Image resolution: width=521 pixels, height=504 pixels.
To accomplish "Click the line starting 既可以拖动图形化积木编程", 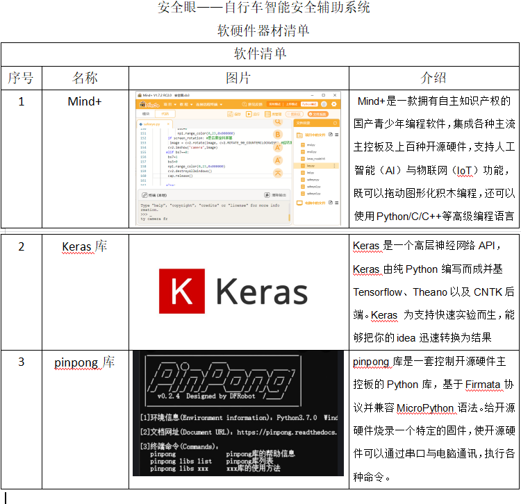I will tap(434, 193).
